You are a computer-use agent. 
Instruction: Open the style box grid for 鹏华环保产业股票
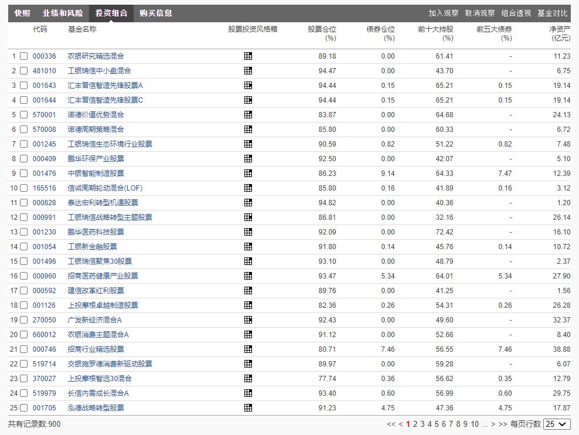click(248, 159)
